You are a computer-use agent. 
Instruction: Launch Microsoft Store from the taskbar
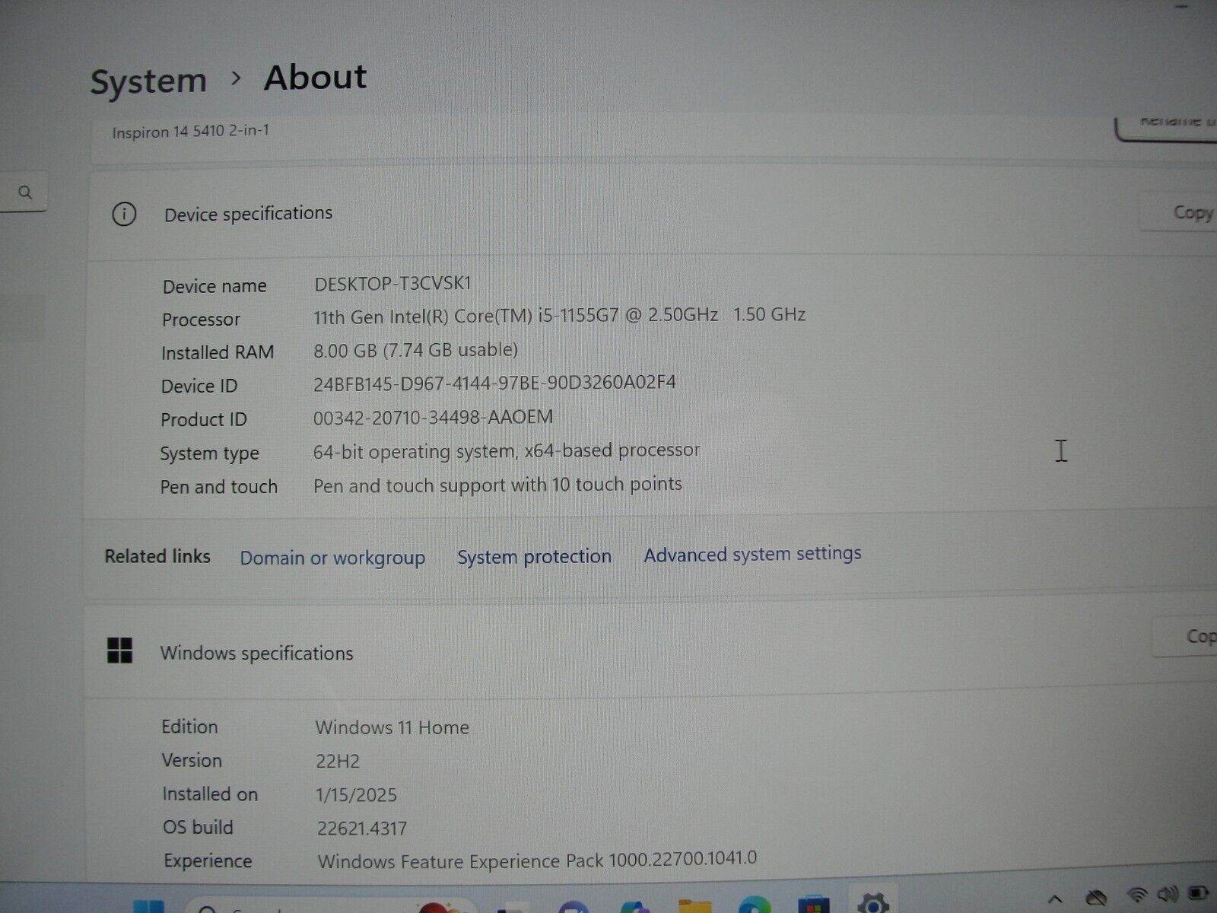pos(814,905)
